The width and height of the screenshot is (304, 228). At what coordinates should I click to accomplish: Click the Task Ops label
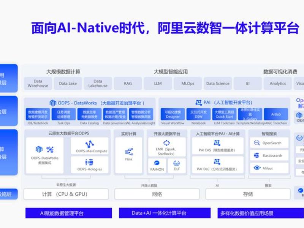63,123
